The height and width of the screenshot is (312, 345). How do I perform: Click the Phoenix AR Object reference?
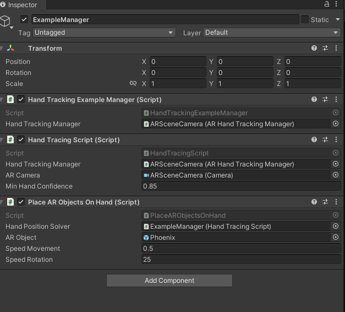(x=236, y=237)
